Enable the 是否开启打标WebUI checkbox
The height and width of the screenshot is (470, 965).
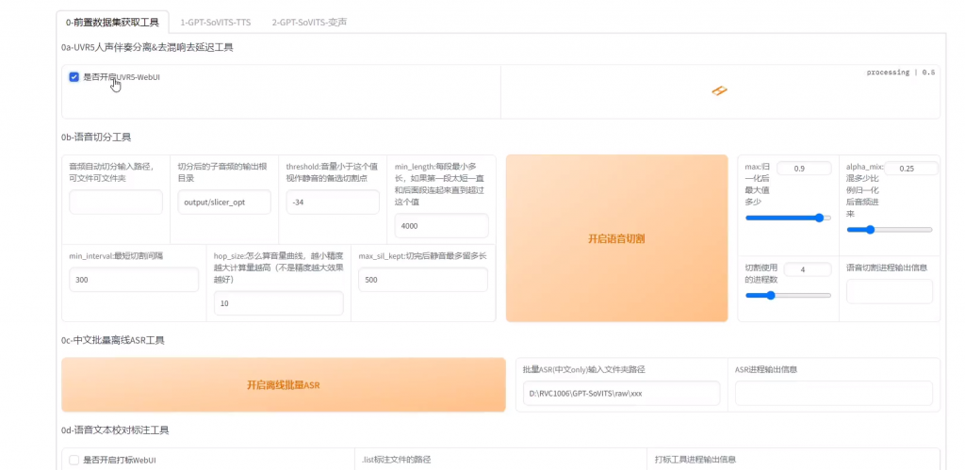tap(74, 460)
